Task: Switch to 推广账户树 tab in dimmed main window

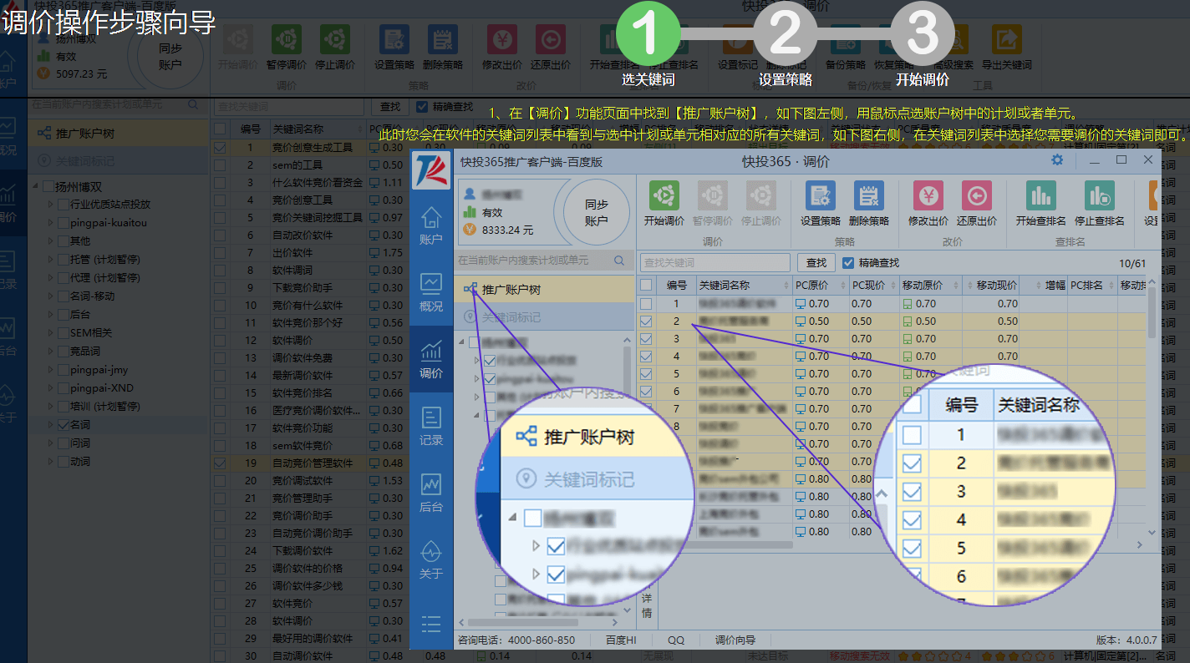Action: point(118,133)
